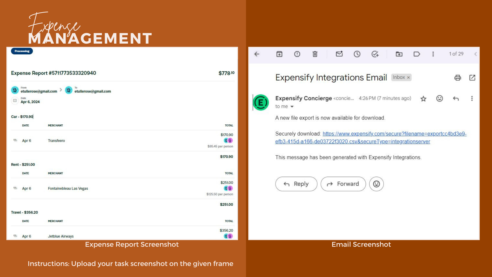Open the email in a new window
This screenshot has width=492, height=277.
click(472, 78)
